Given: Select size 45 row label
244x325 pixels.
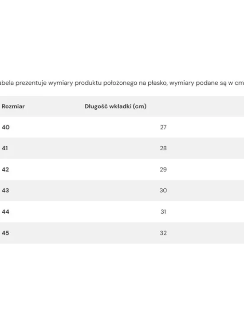Looking at the screenshot, I should click(5, 233).
